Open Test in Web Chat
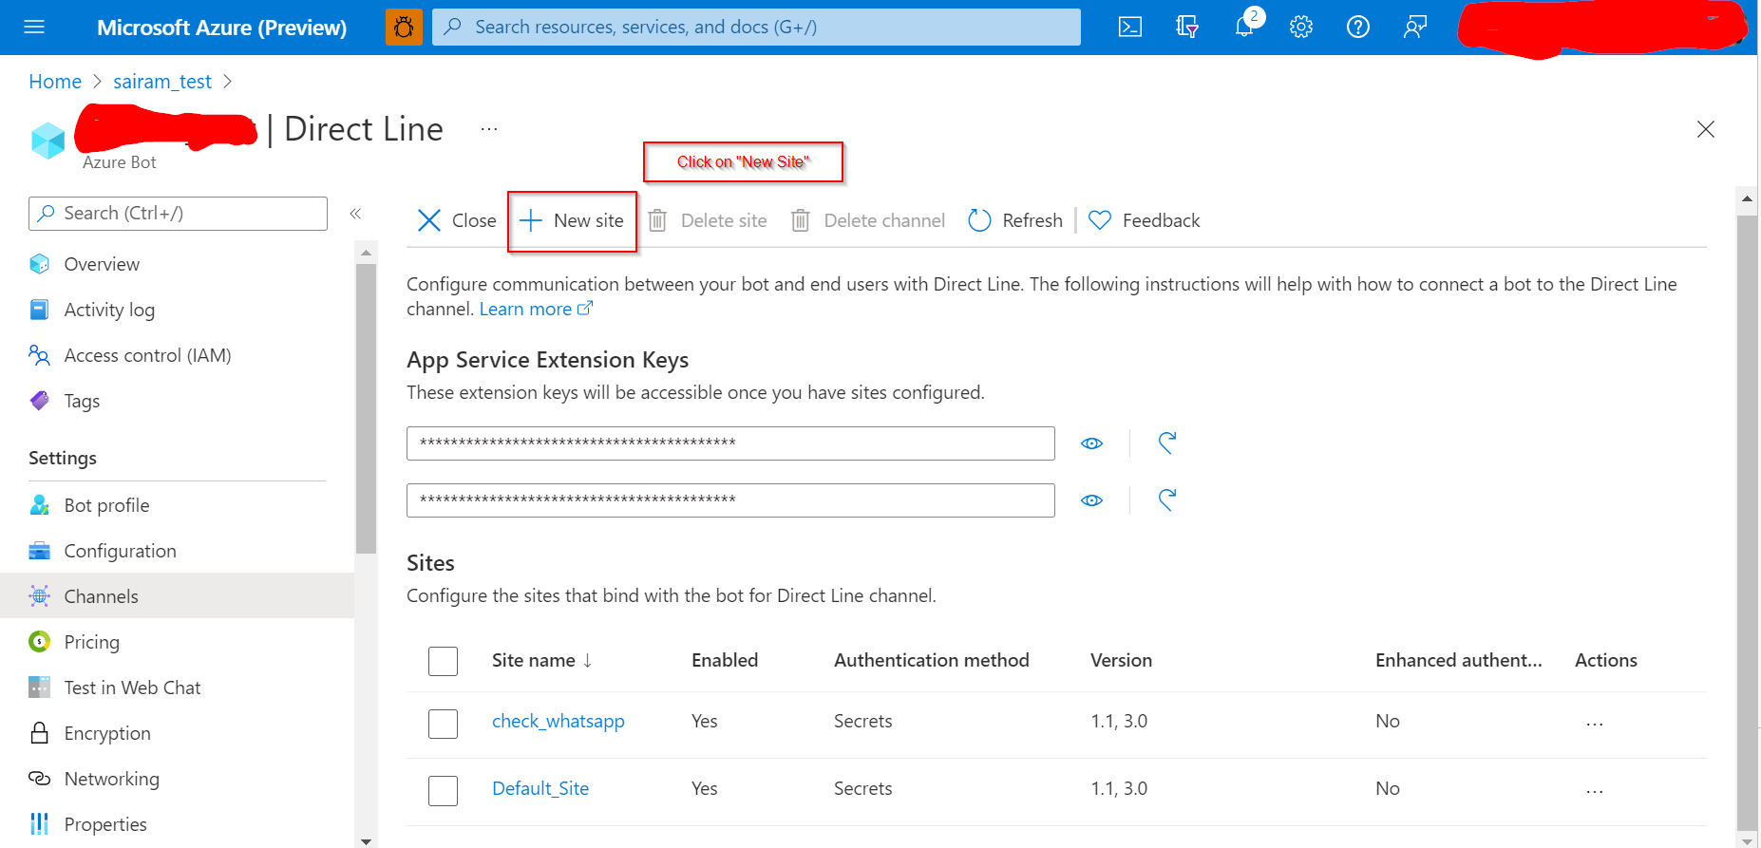 (132, 688)
